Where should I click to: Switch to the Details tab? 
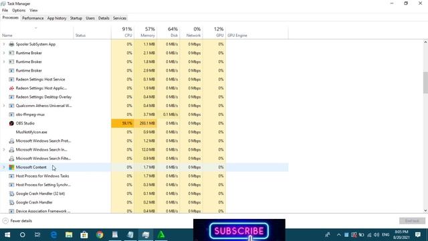tap(104, 18)
